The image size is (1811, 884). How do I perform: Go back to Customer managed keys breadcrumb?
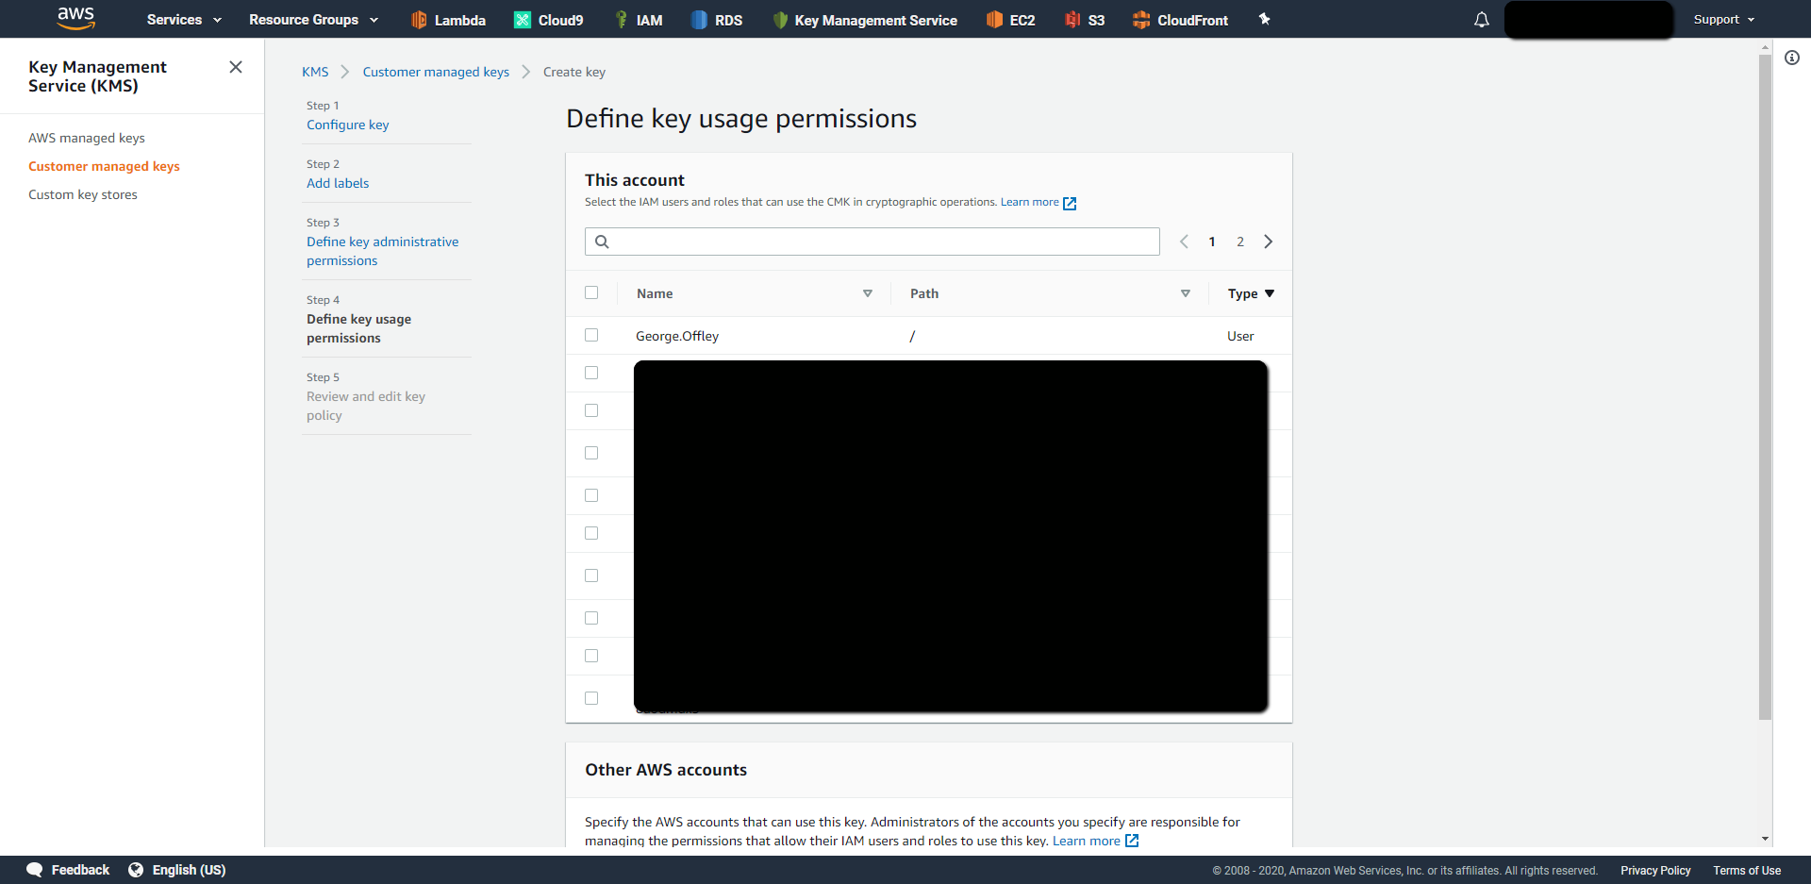(436, 72)
